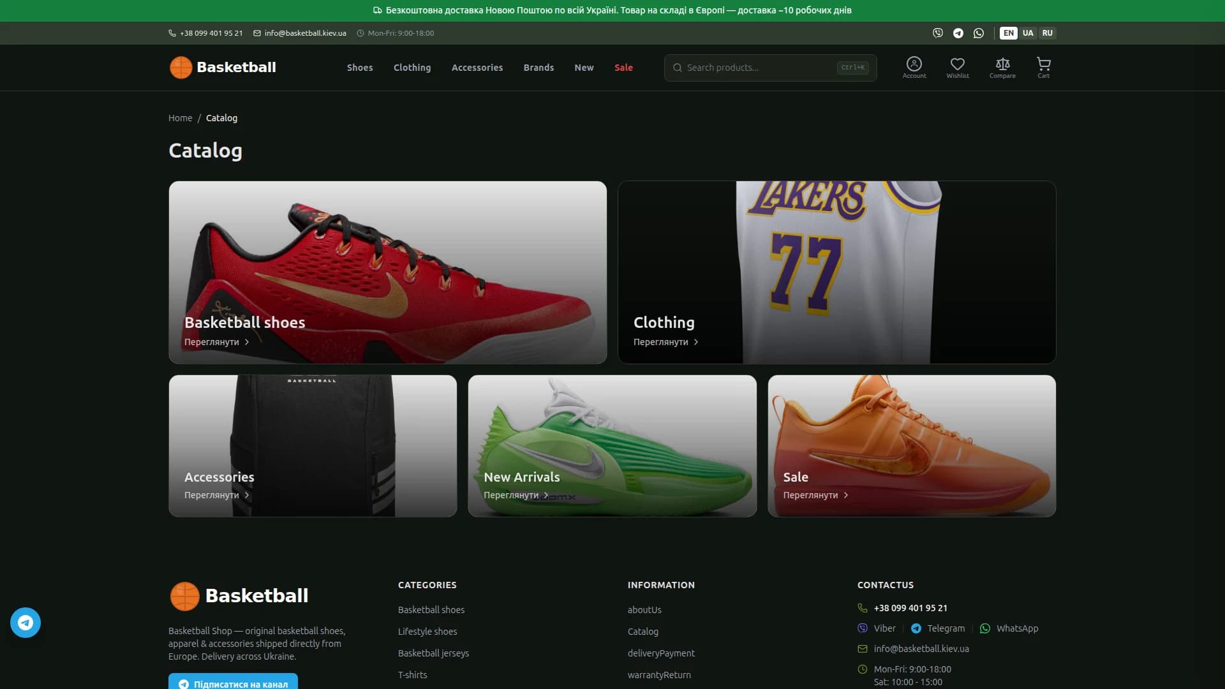
Task: Click 'Mon-Fri: 9:00-18:00' in top bar
Action: click(x=401, y=33)
